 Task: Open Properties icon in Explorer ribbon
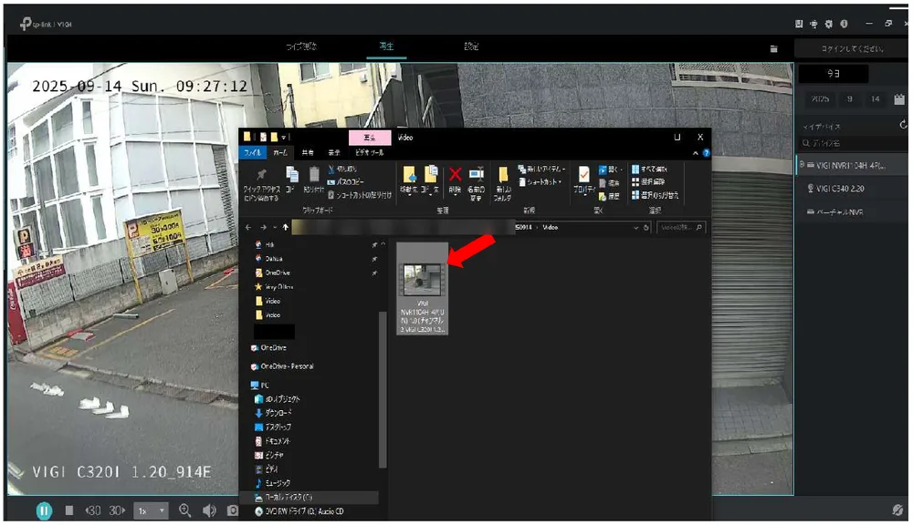(x=583, y=174)
